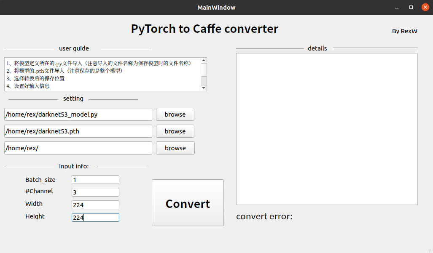Click the user guide scroll down arrow
This screenshot has height=253, width=433.
pos(204,88)
